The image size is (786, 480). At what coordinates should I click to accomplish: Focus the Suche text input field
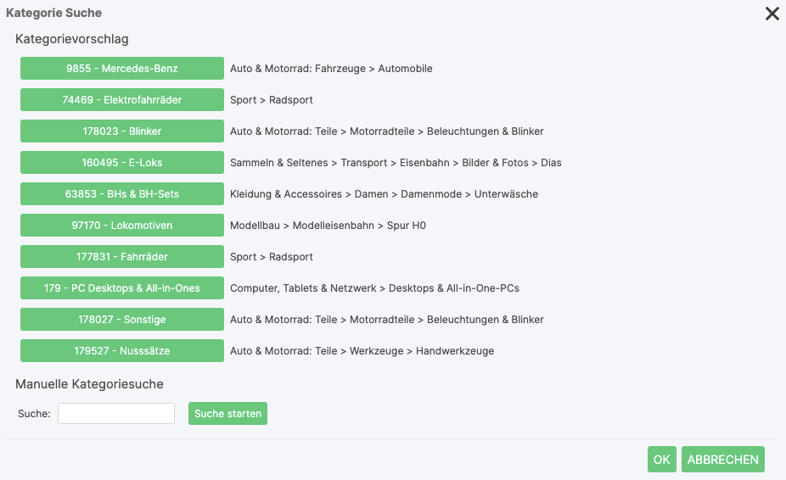(116, 414)
